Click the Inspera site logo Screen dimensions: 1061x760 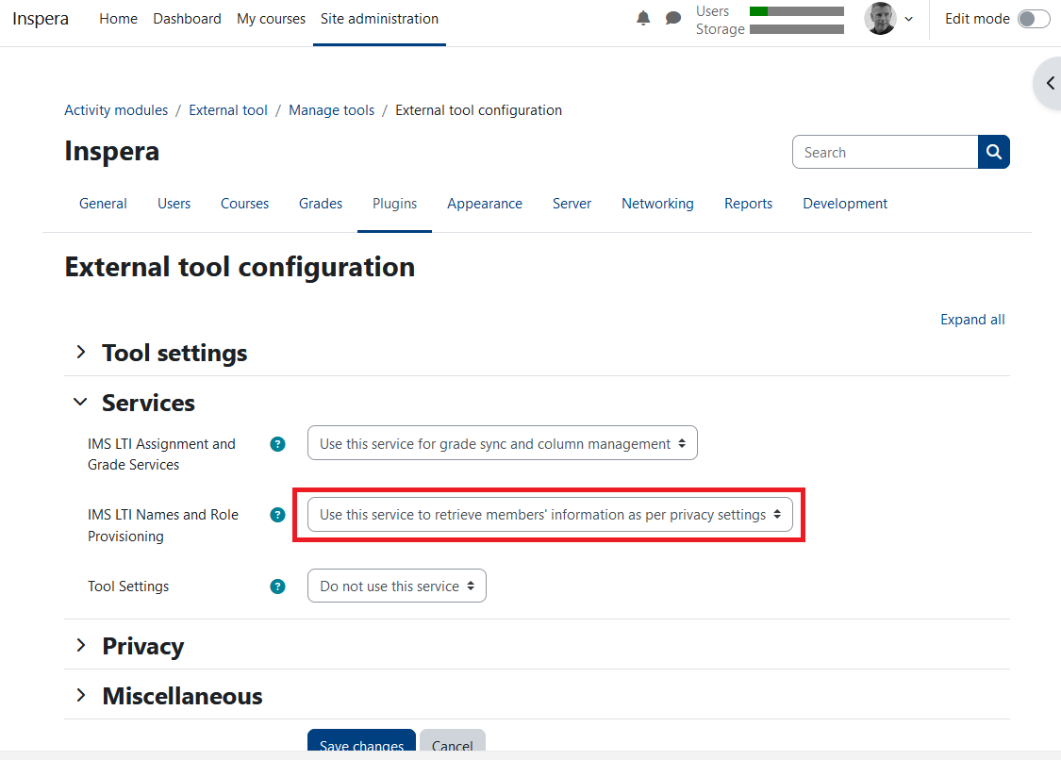[x=40, y=18]
